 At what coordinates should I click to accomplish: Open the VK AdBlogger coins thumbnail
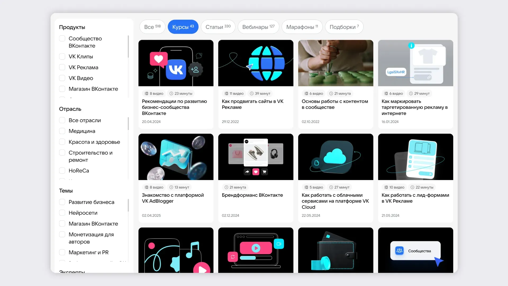[176, 157]
